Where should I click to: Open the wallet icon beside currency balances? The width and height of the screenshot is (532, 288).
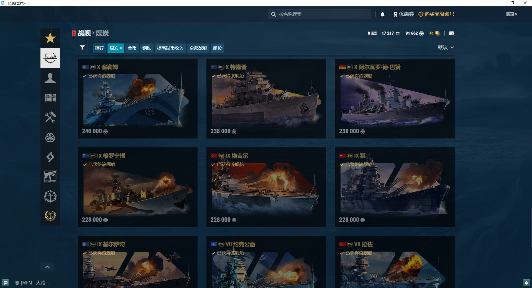451,33
